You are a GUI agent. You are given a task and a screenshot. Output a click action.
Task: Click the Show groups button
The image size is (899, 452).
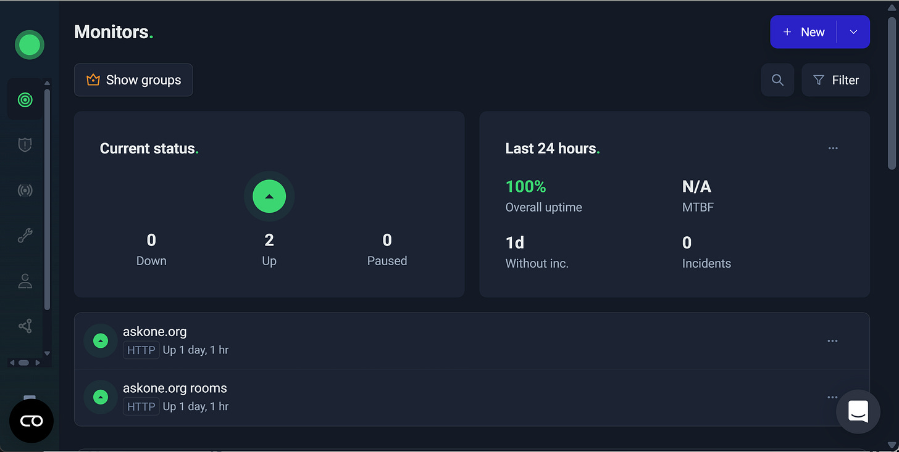[x=133, y=80]
